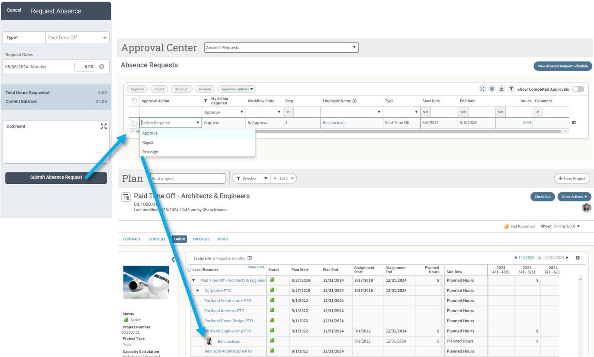
Task: Expand the Comment box using its expand icon
Action: pyautogui.click(x=103, y=127)
